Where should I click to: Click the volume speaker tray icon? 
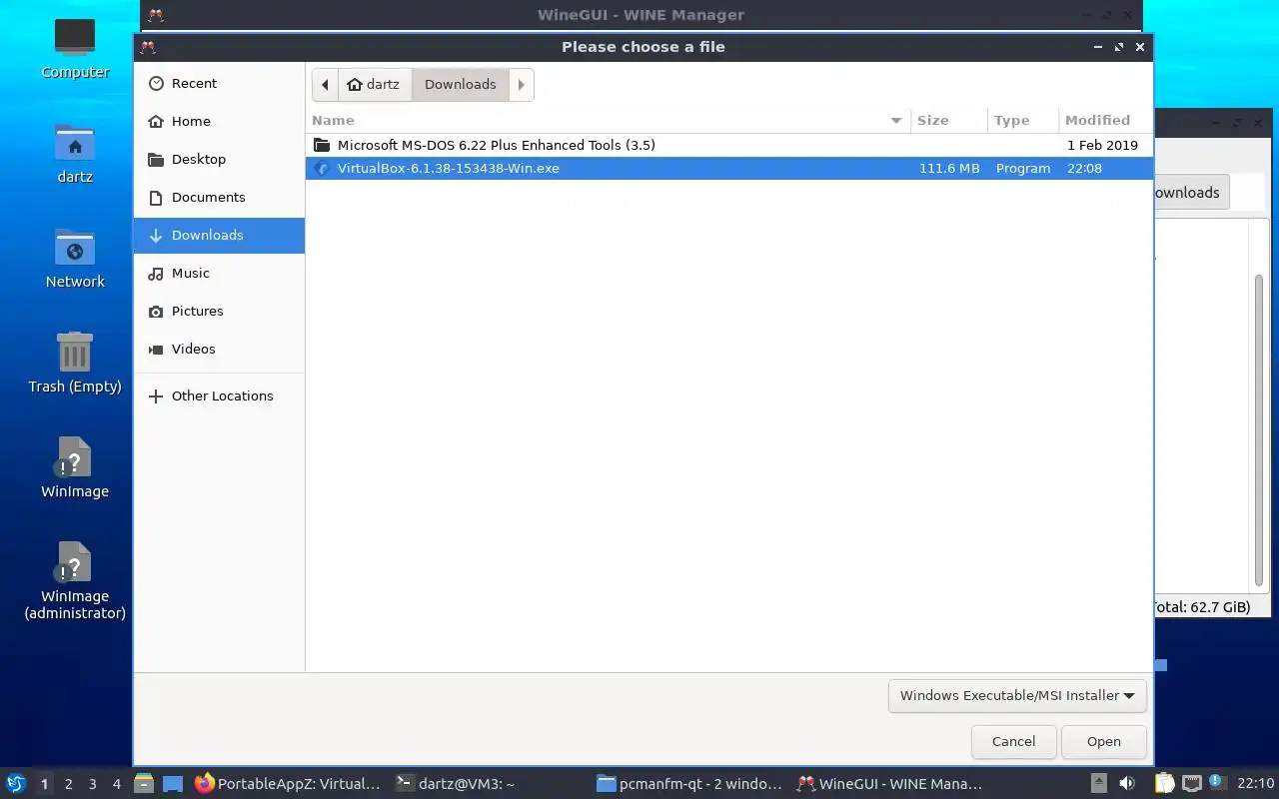coord(1127,784)
